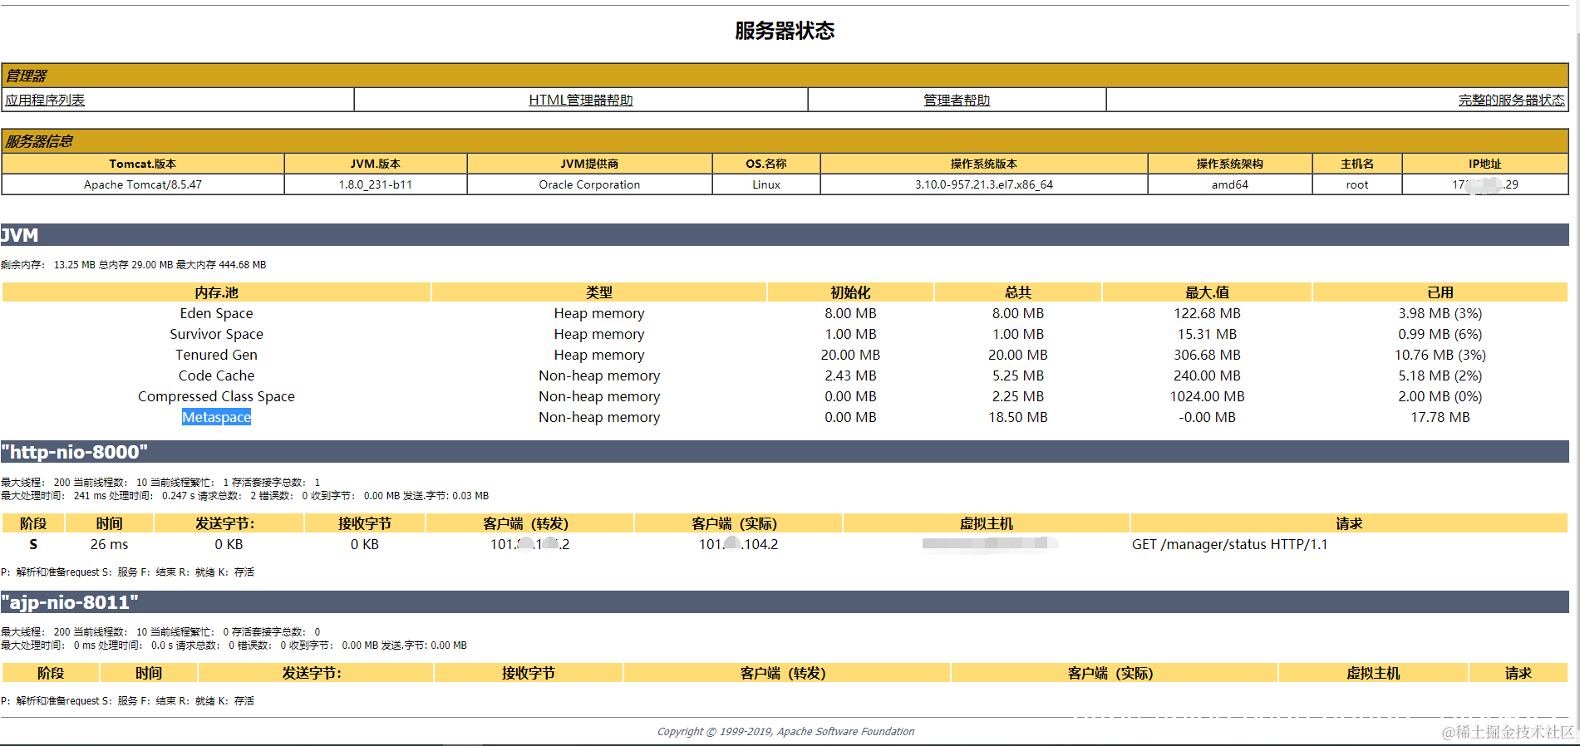Click the S stage cell

(33, 544)
